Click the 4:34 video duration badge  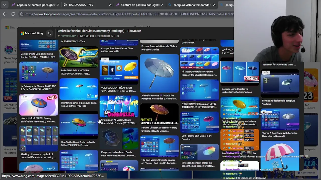tap(266, 72)
